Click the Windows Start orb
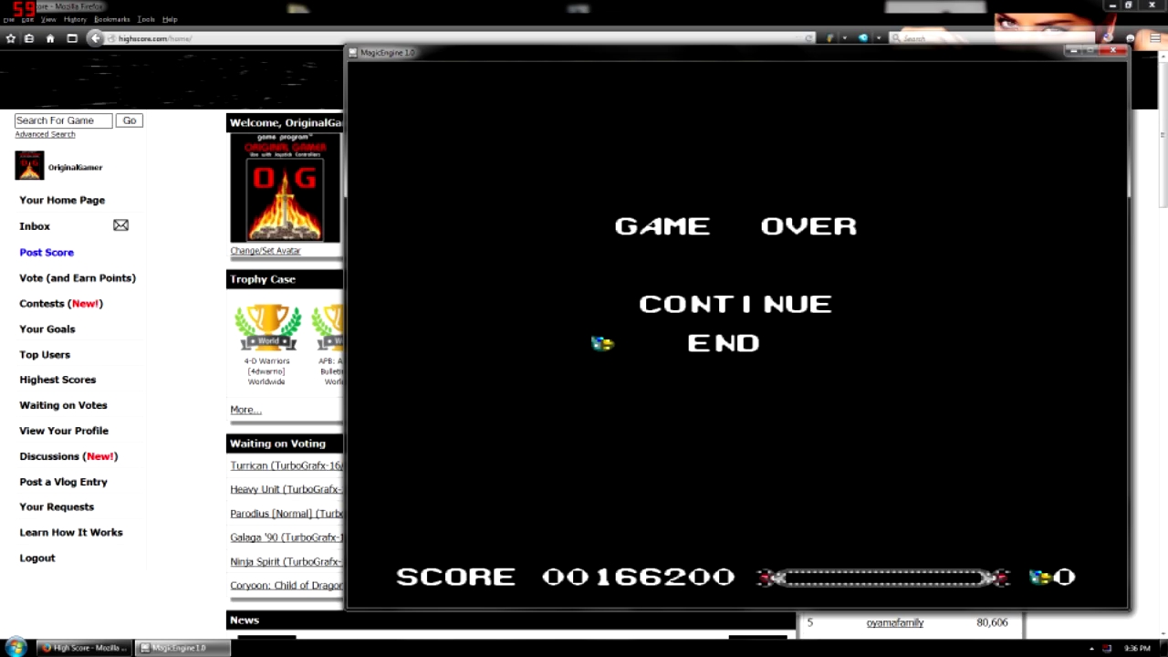The height and width of the screenshot is (657, 1168). (x=16, y=647)
